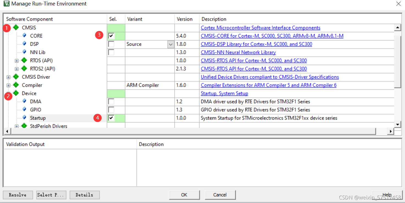The image size is (405, 203).
Task: Uncheck the CORE component checkbox
Action: 111,36
